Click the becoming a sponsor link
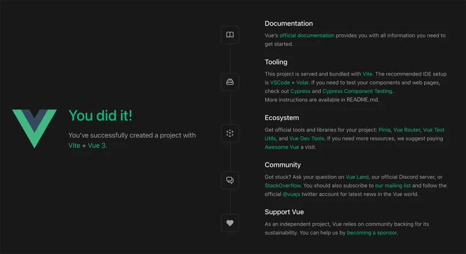The image size is (466, 254). tap(372, 233)
